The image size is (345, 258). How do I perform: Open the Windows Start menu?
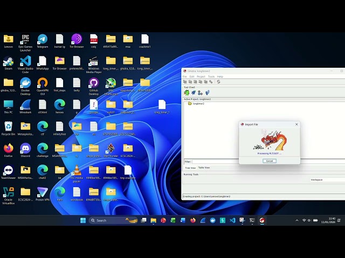pos(83,220)
